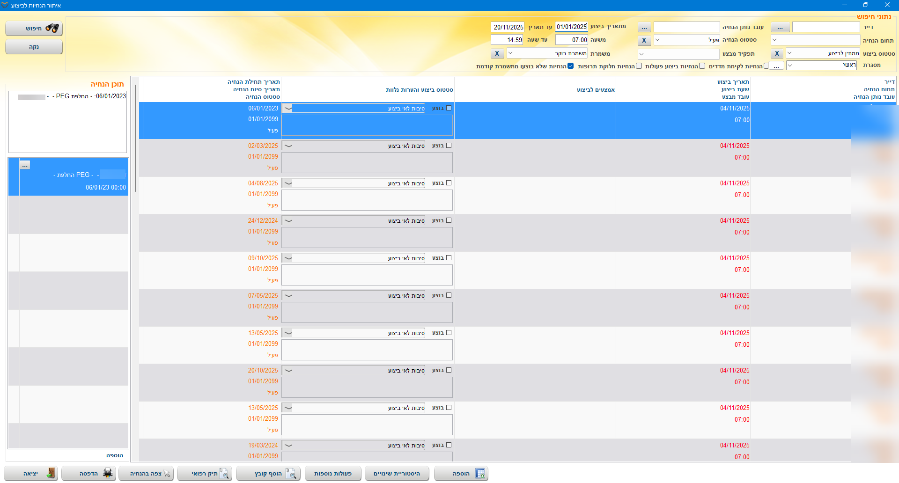
Task: Open change history (היסטוריית שינויים)
Action: (397, 474)
